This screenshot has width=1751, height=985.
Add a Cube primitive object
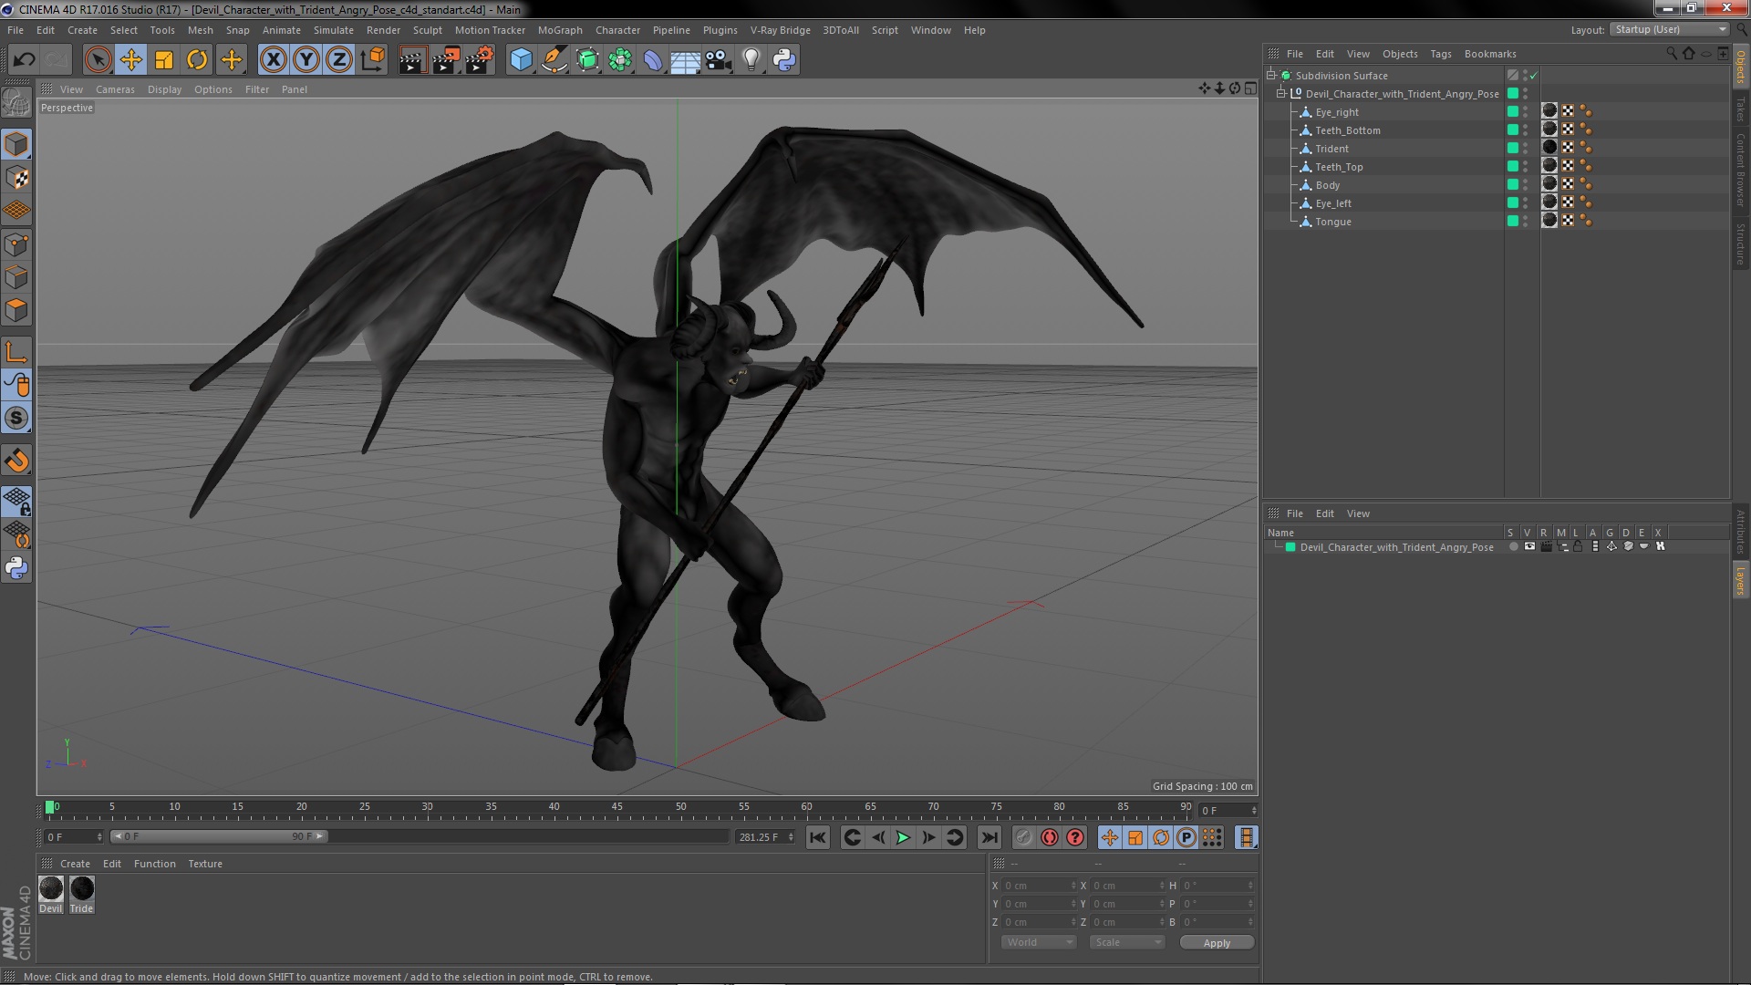coord(521,60)
